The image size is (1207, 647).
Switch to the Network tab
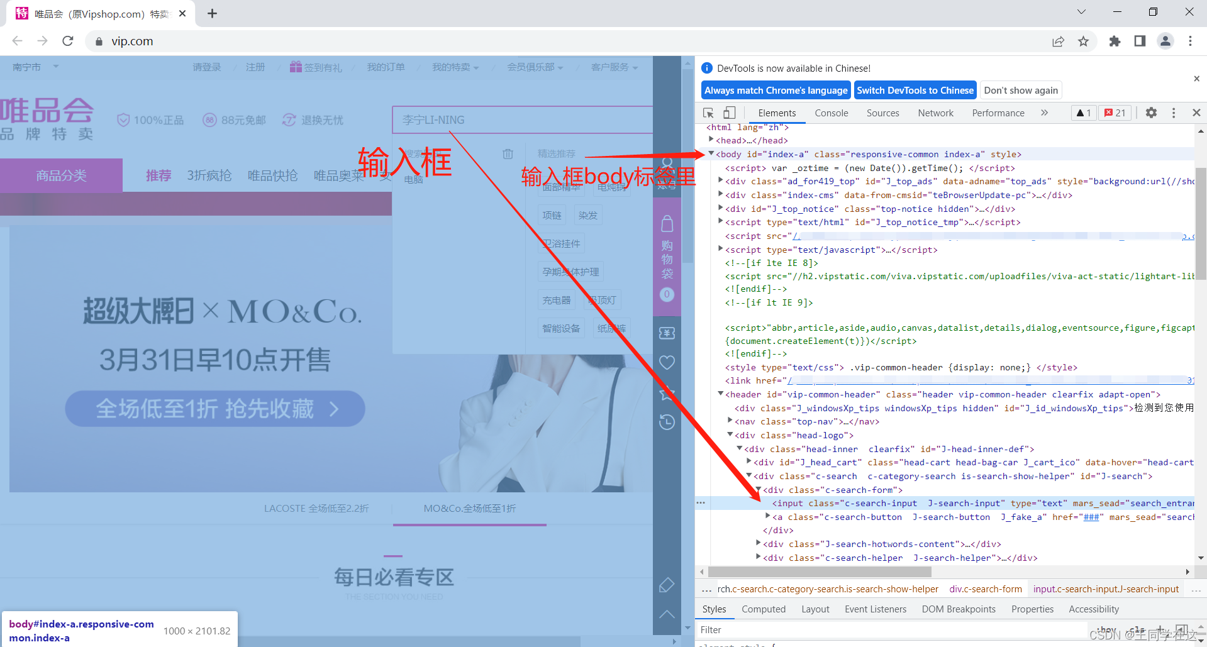coord(935,113)
